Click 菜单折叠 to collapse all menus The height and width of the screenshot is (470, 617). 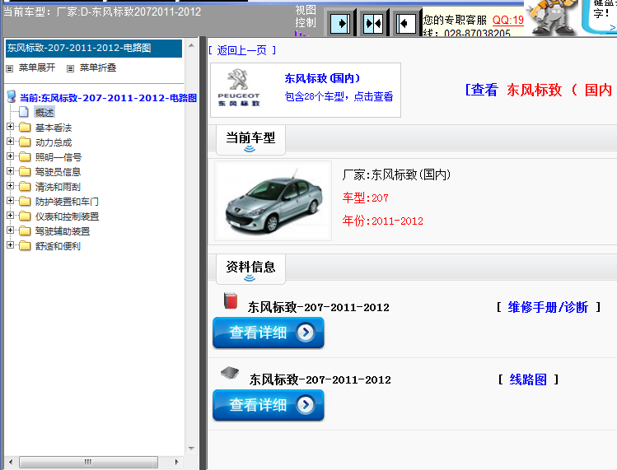(98, 67)
